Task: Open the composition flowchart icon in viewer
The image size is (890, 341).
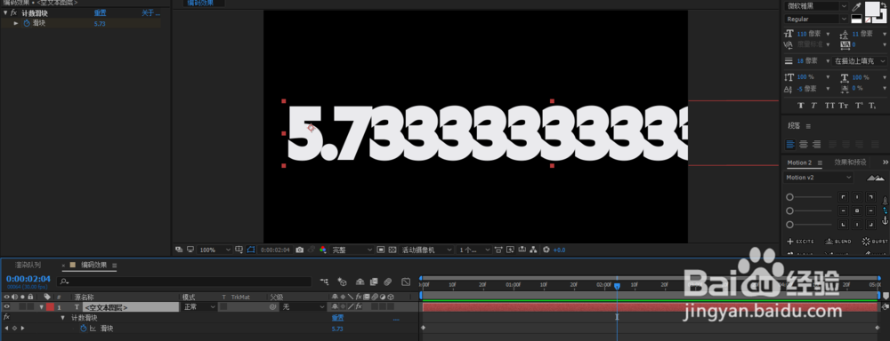Action: coord(533,250)
